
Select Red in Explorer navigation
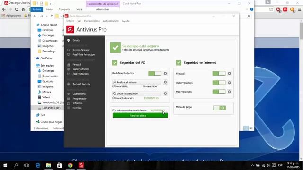[x=43, y=115]
